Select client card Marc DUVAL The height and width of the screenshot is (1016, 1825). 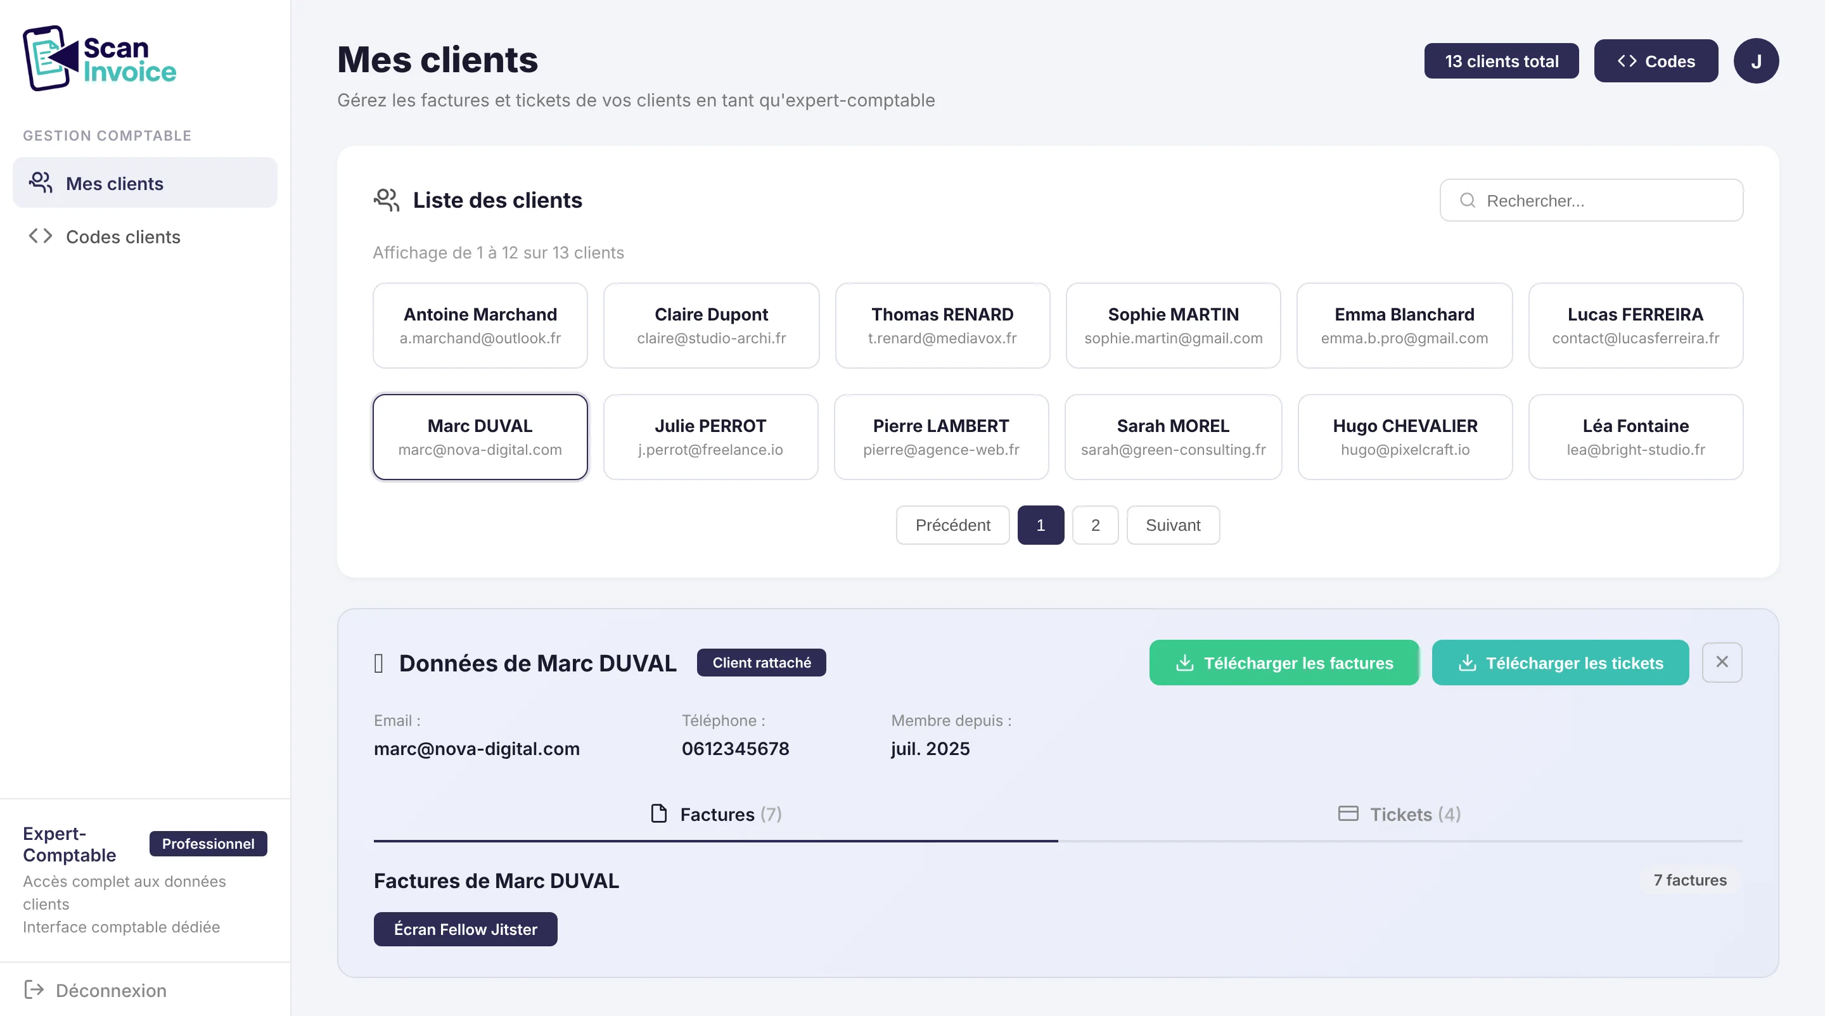pyautogui.click(x=480, y=436)
